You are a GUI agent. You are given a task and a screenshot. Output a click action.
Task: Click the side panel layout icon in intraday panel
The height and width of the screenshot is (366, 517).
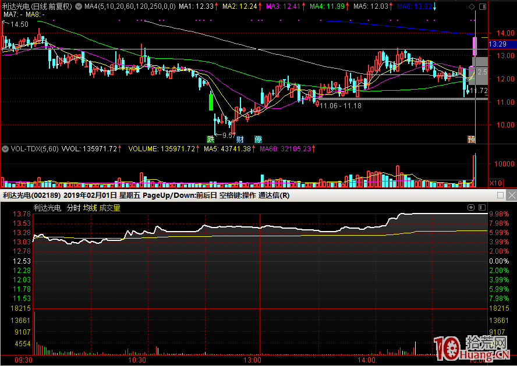click(x=481, y=207)
